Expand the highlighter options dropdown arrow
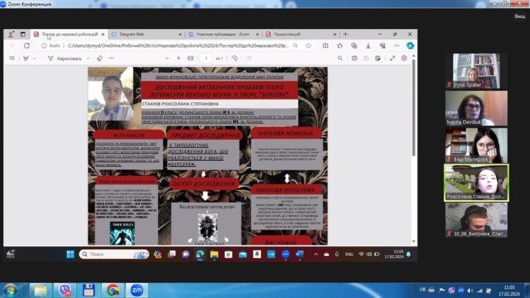The image size is (530, 298). pos(34,59)
